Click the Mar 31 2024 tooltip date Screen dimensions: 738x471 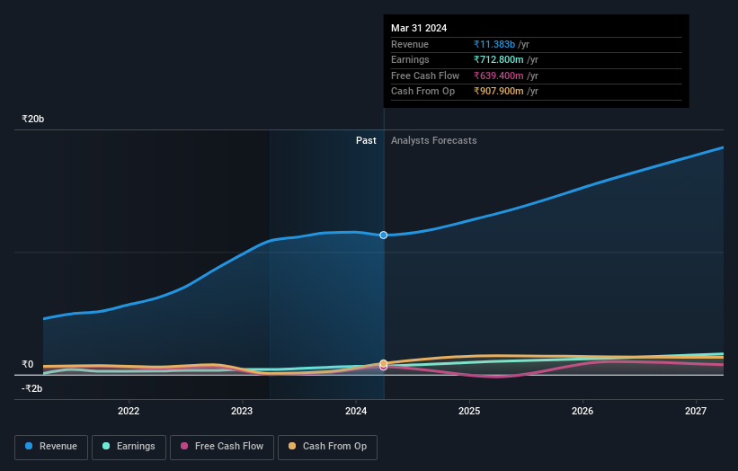pyautogui.click(x=419, y=28)
